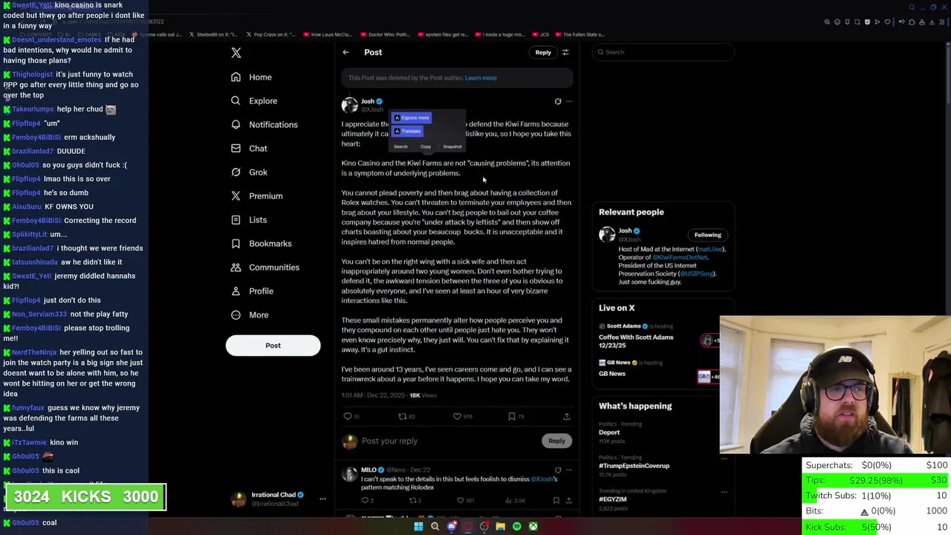
Task: Go back using the arrow beside Post
Action: [345, 52]
